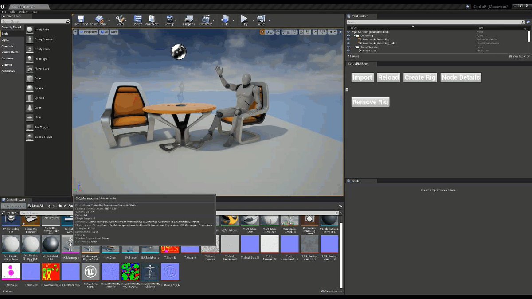Open the File menu
The height and width of the screenshot is (299, 532).
[x=4, y=12]
